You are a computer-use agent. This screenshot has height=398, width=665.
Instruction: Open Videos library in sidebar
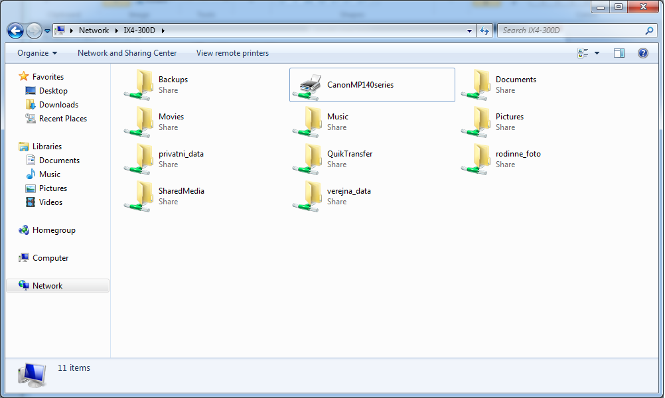(x=50, y=202)
